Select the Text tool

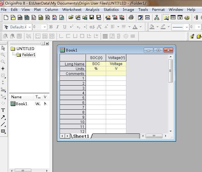pyautogui.click(x=3, y=110)
